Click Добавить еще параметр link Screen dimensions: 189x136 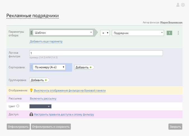46,41
